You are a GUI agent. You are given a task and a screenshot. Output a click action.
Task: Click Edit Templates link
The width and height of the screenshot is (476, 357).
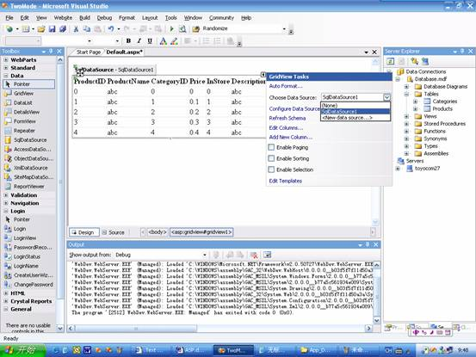pyautogui.click(x=286, y=181)
